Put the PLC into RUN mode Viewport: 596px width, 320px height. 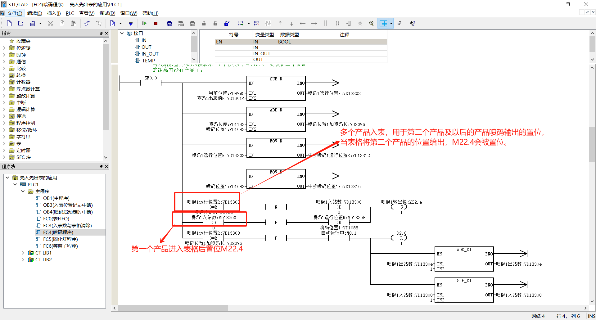(144, 23)
